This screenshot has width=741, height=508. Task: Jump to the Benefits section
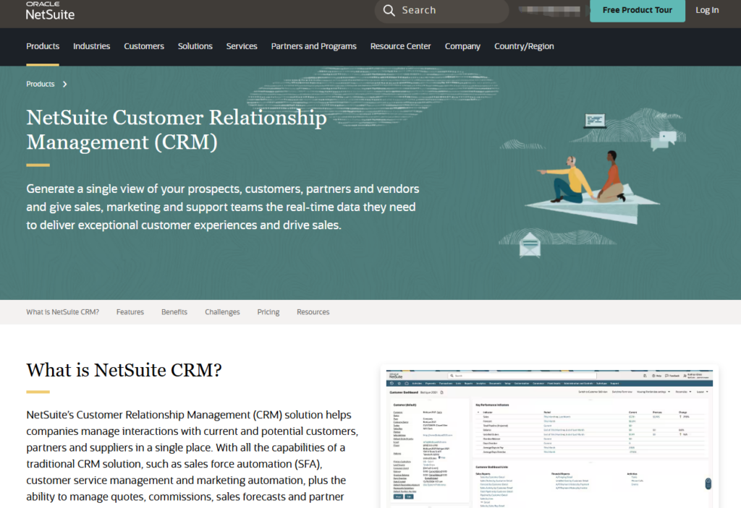(x=174, y=312)
